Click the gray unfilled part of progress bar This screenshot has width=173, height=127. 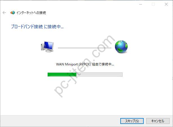click(x=99, y=74)
